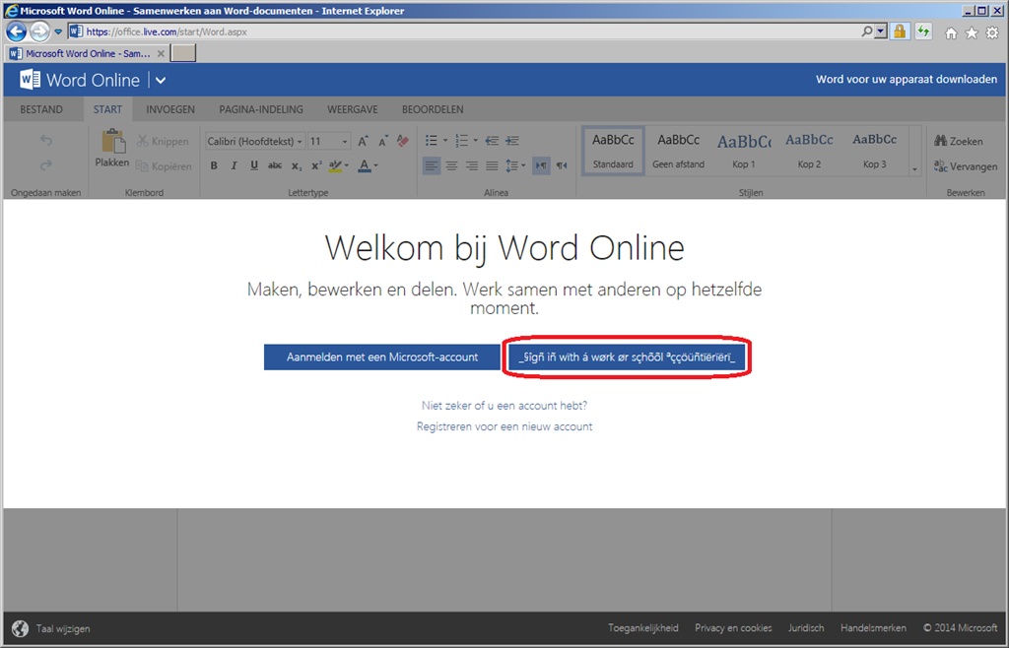Switch to INVOEGEN tab

coord(170,109)
